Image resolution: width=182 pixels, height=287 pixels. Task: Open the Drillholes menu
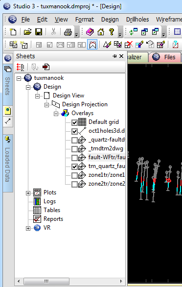click(137, 20)
